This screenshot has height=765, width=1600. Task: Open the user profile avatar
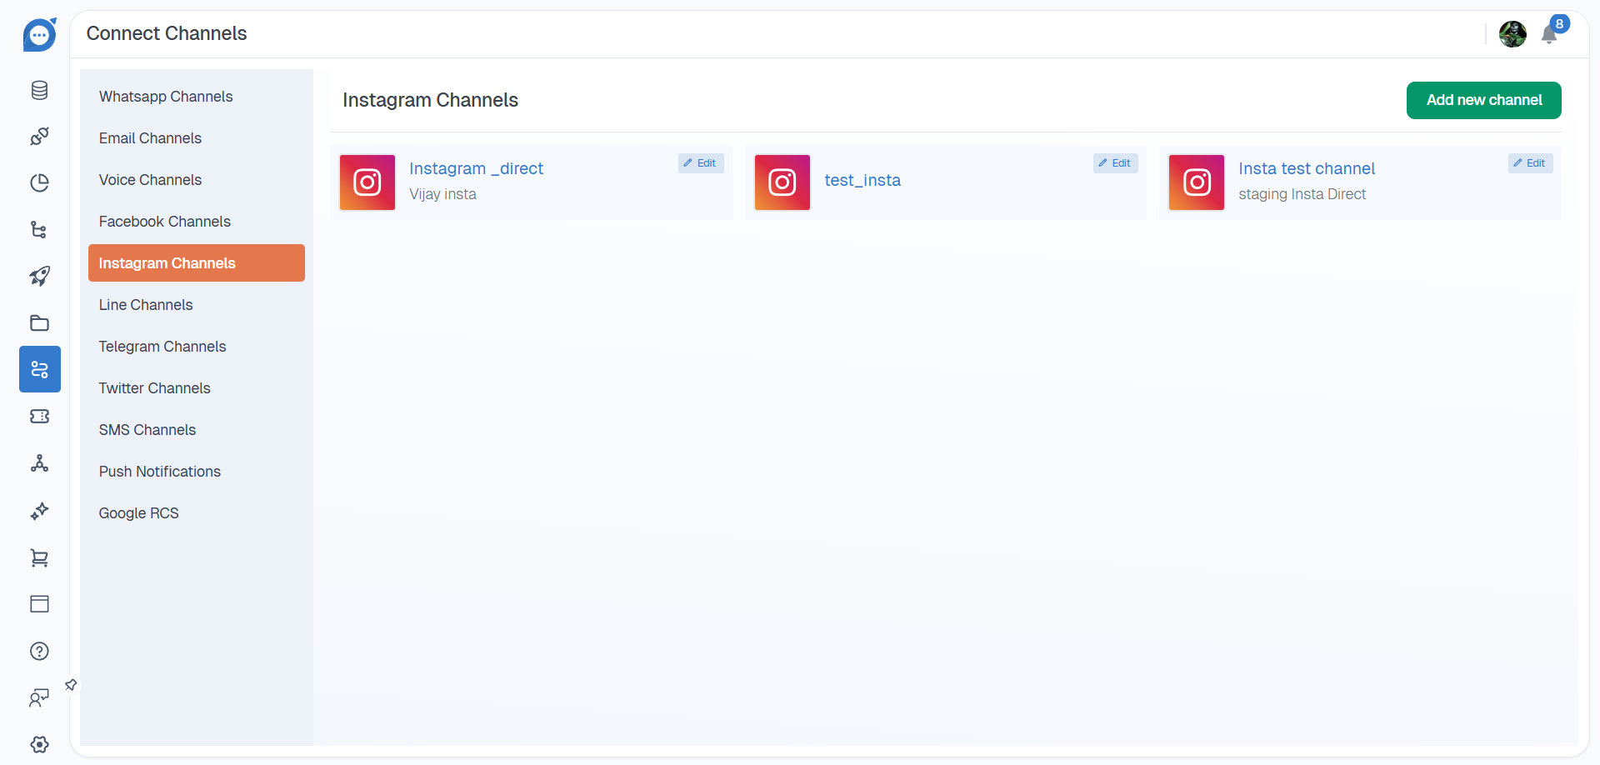(1512, 34)
